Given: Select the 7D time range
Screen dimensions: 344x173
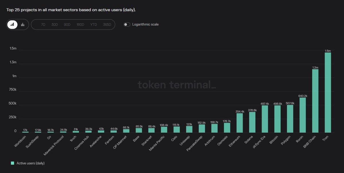Looking at the screenshot, I should [43, 25].
